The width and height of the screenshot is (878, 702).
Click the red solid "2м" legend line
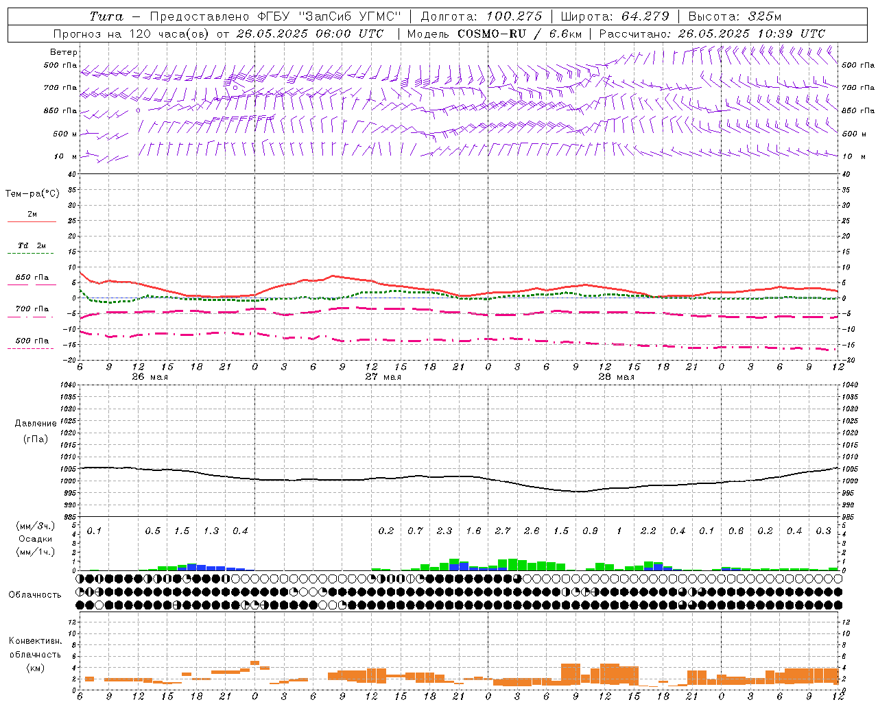pos(32,221)
